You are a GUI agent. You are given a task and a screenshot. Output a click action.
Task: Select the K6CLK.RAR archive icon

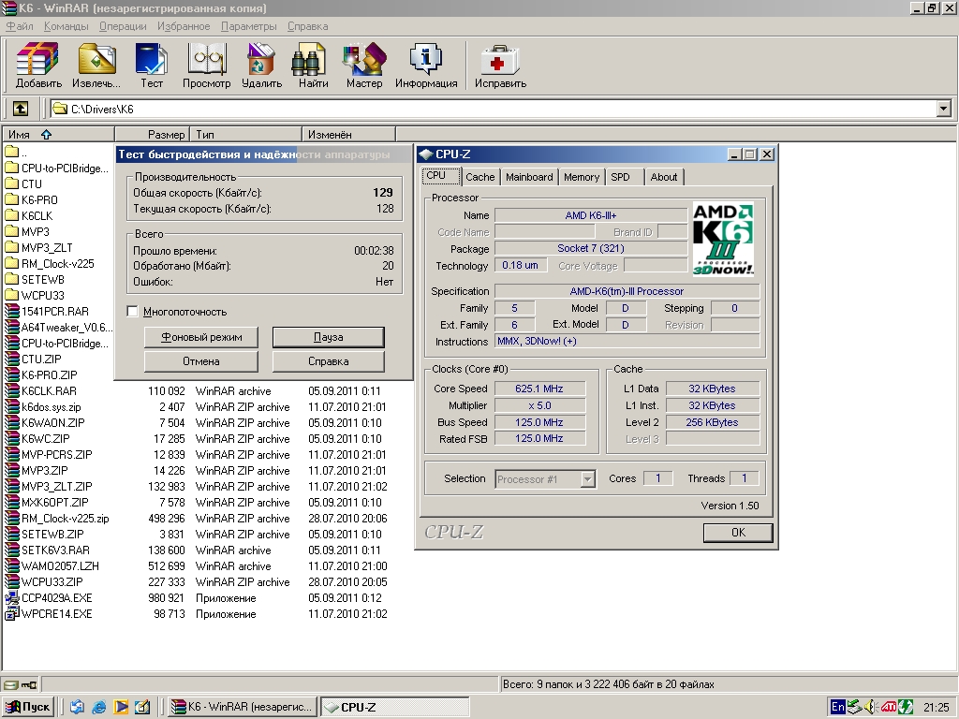point(11,390)
